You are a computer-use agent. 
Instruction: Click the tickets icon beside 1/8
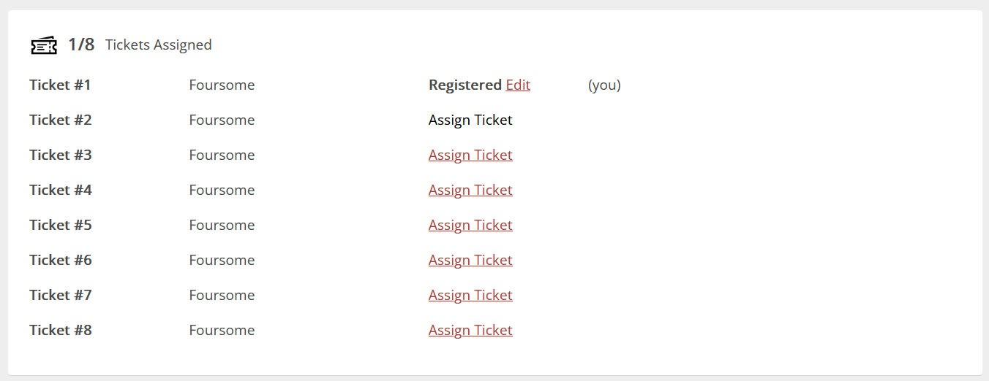tap(44, 45)
